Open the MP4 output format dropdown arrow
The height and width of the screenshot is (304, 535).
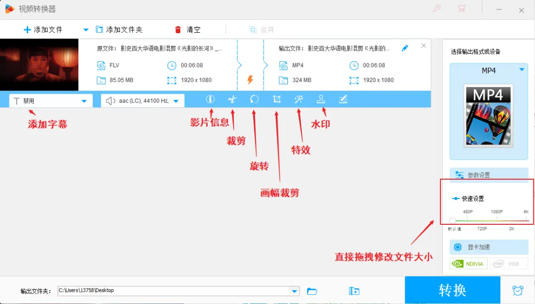tap(522, 70)
